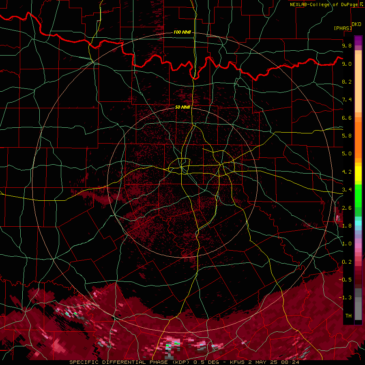365x365 pixels.
Task: Click the "NEXLAB-College of DuPage" credit text
Action: [324, 4]
